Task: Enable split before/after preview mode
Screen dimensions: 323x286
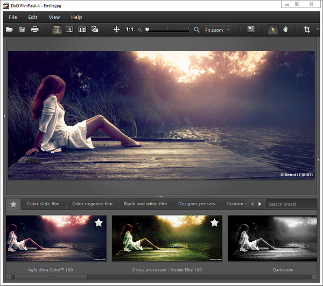Action: point(69,30)
